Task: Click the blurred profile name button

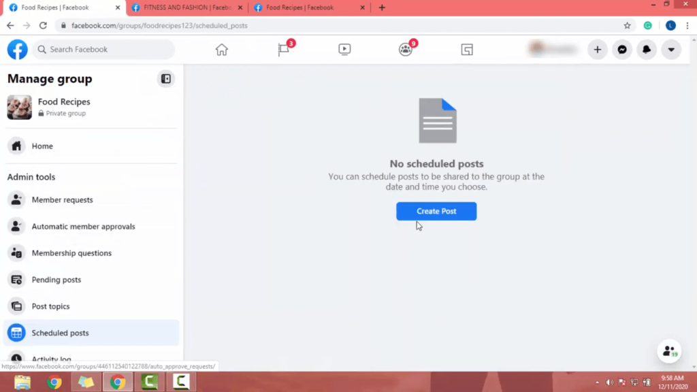Action: tap(553, 49)
